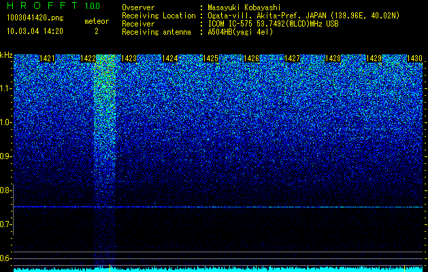428x272 pixels.
Task: Click the 1430 time marker
Action: (414, 58)
